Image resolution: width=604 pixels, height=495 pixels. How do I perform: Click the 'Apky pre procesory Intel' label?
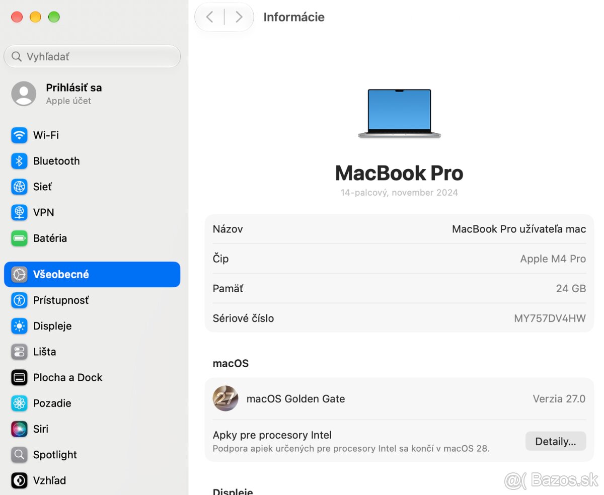[272, 435]
